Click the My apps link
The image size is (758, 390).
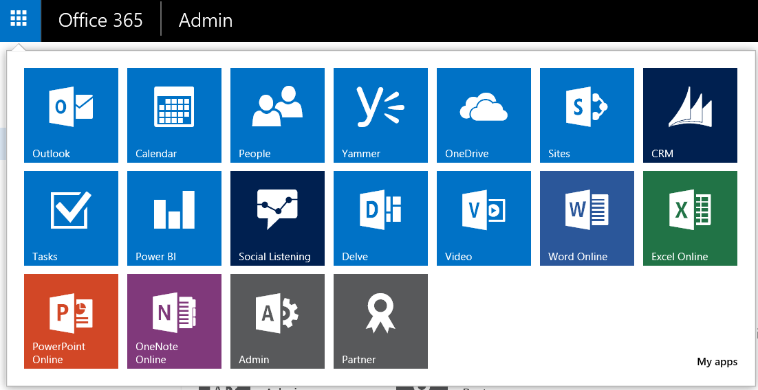717,362
